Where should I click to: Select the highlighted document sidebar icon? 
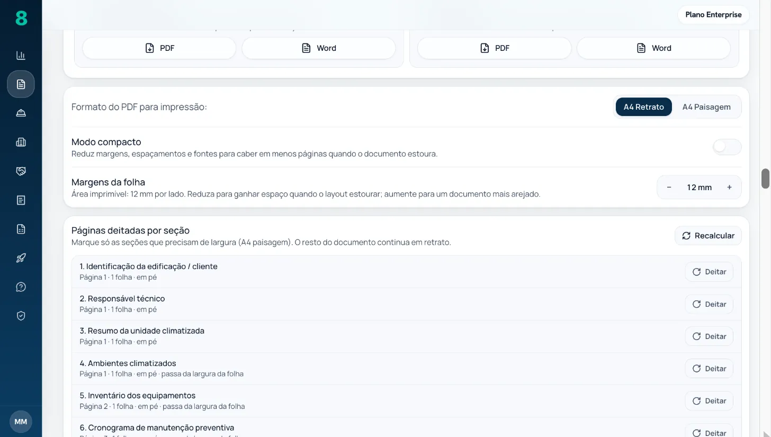(21, 84)
